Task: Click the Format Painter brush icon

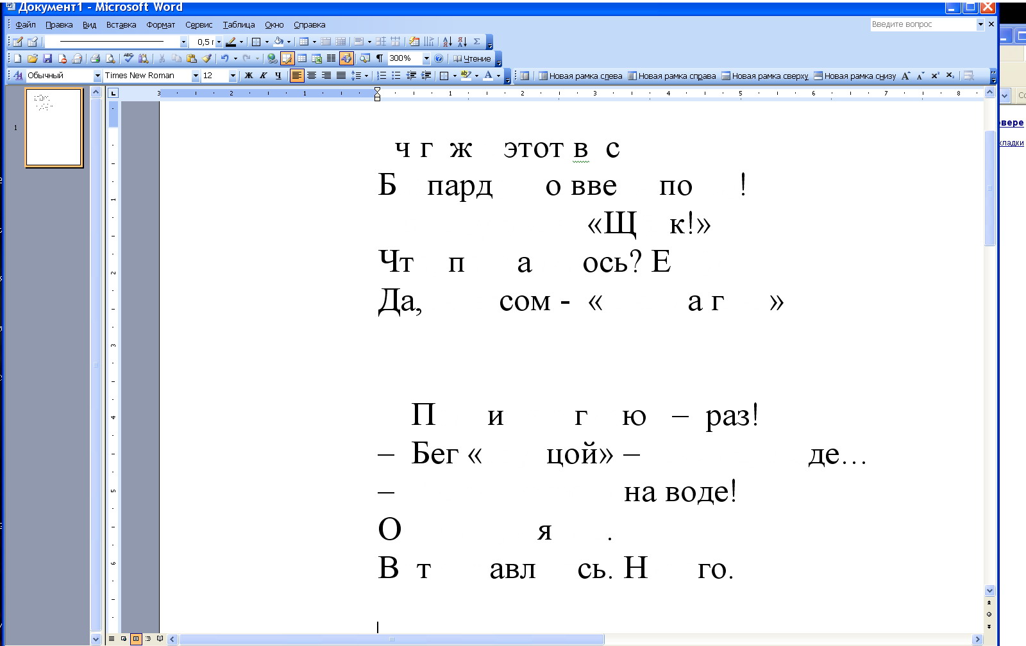Action: 206,58
